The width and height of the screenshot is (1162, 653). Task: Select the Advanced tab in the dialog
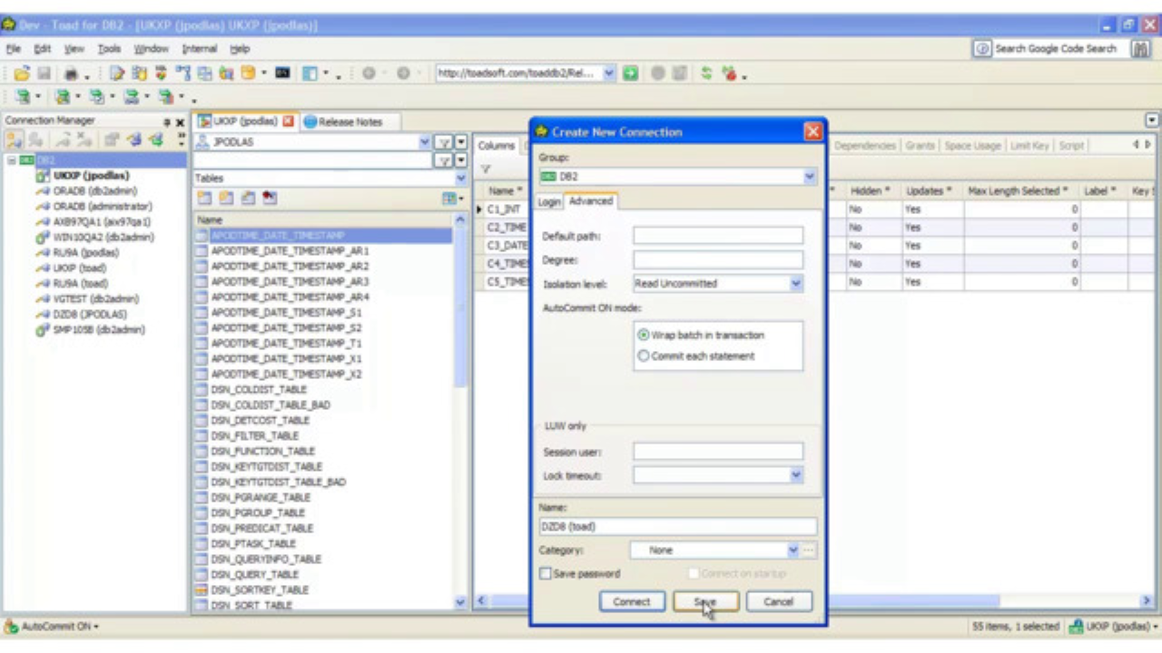590,201
